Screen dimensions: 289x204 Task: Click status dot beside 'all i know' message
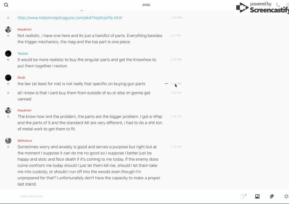click(8, 93)
